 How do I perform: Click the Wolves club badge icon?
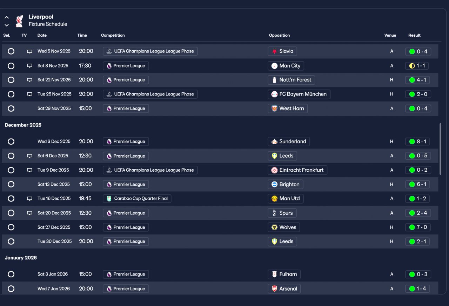(274, 227)
